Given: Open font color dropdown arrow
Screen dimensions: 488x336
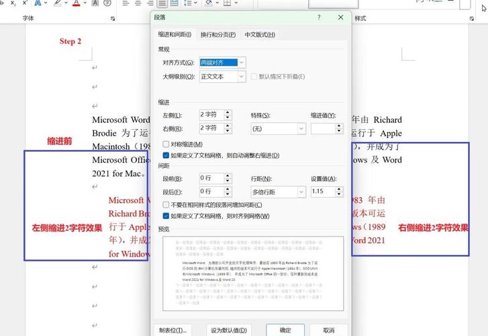Looking at the screenshot, I should coord(85,3).
